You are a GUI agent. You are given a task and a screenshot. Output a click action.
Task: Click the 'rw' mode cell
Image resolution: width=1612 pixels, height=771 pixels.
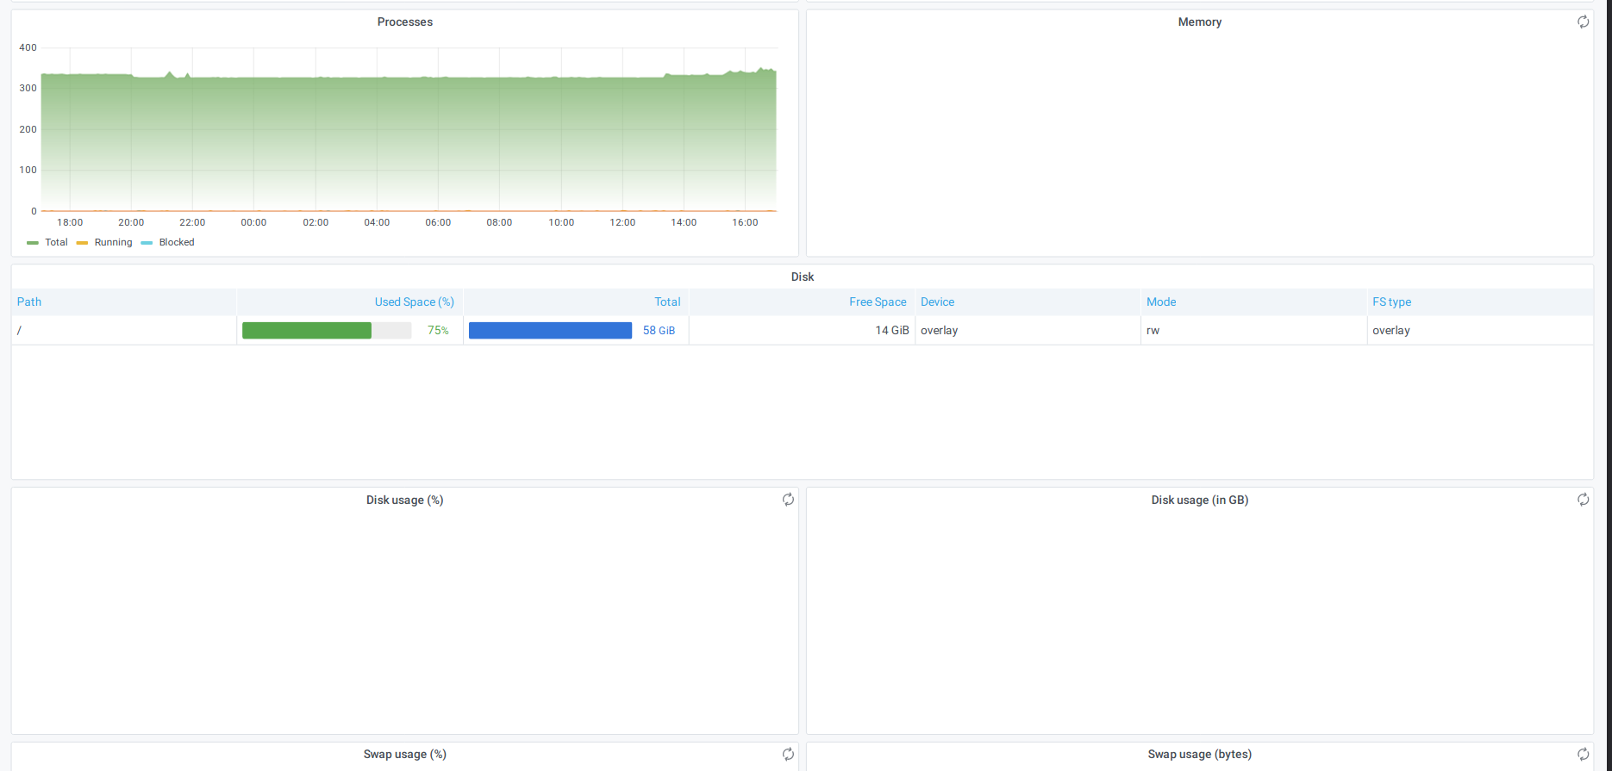1253,331
